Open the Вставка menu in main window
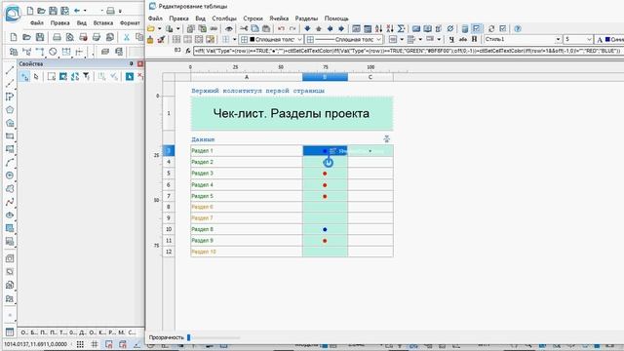 point(103,23)
